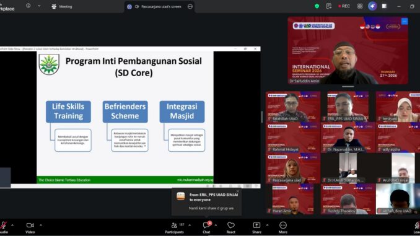Viewport: 420px width, 236px height.
Task: Select Dr. Nazaruddin, M.H.I. participant video
Action: (348, 138)
